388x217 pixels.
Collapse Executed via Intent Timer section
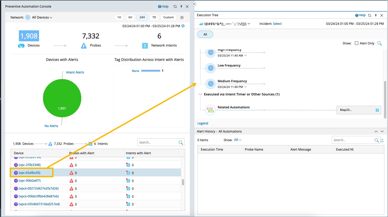coord(200,94)
